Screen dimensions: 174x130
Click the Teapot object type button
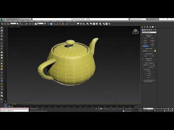point(145,46)
